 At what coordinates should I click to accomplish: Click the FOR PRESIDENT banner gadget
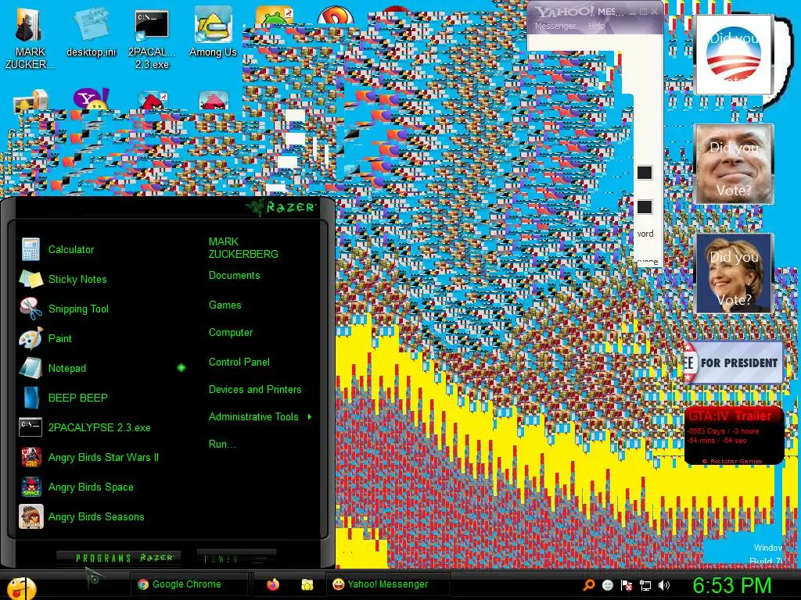tap(734, 362)
